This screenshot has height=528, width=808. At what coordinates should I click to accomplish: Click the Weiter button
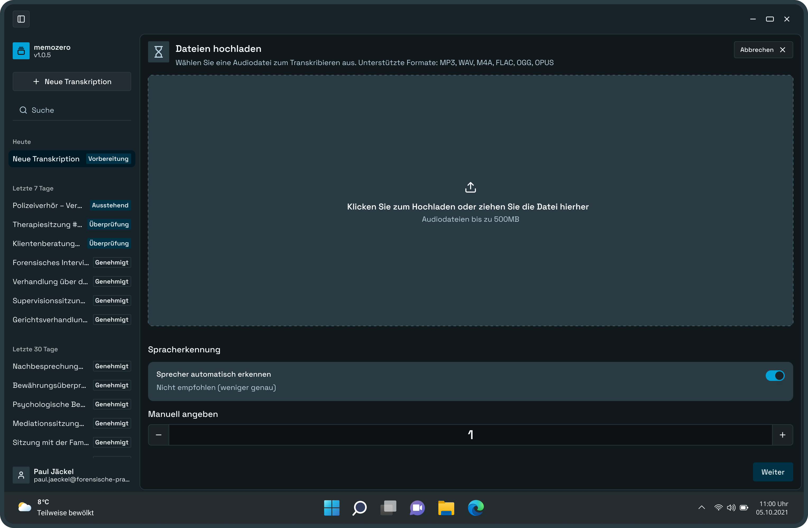(772, 472)
